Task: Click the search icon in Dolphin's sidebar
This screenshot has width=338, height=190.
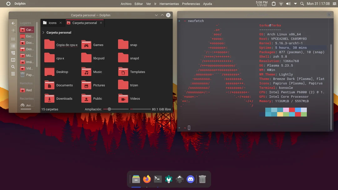Action: (x=13, y=67)
